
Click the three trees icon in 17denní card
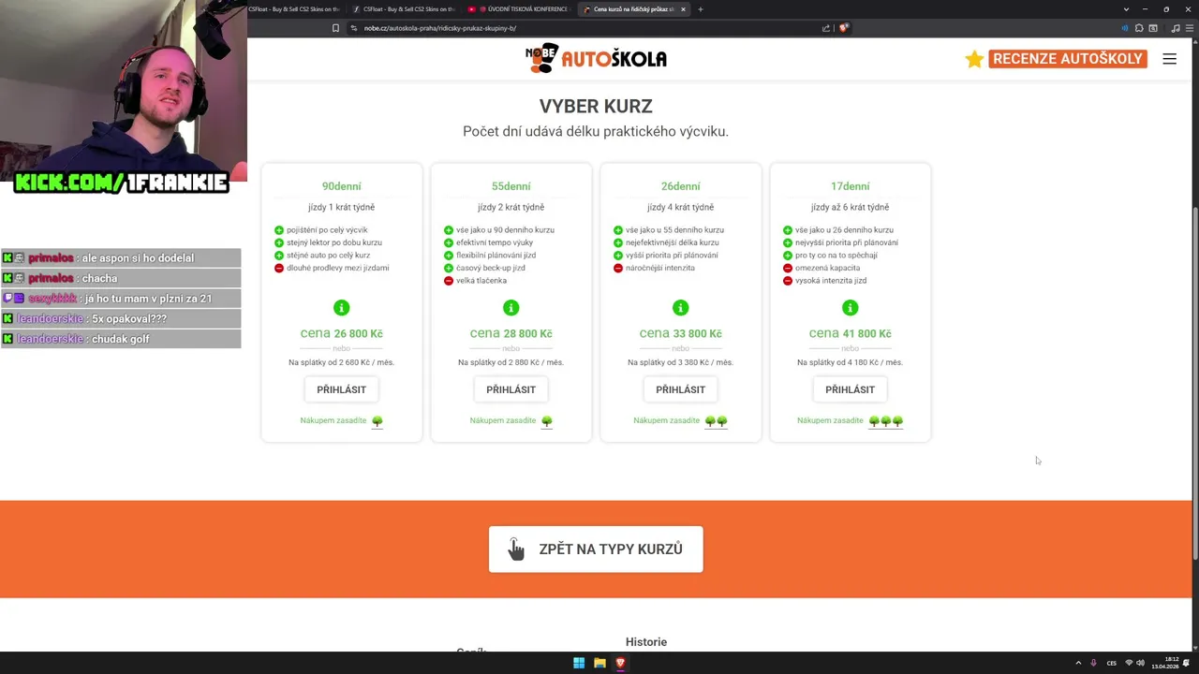pos(886,421)
